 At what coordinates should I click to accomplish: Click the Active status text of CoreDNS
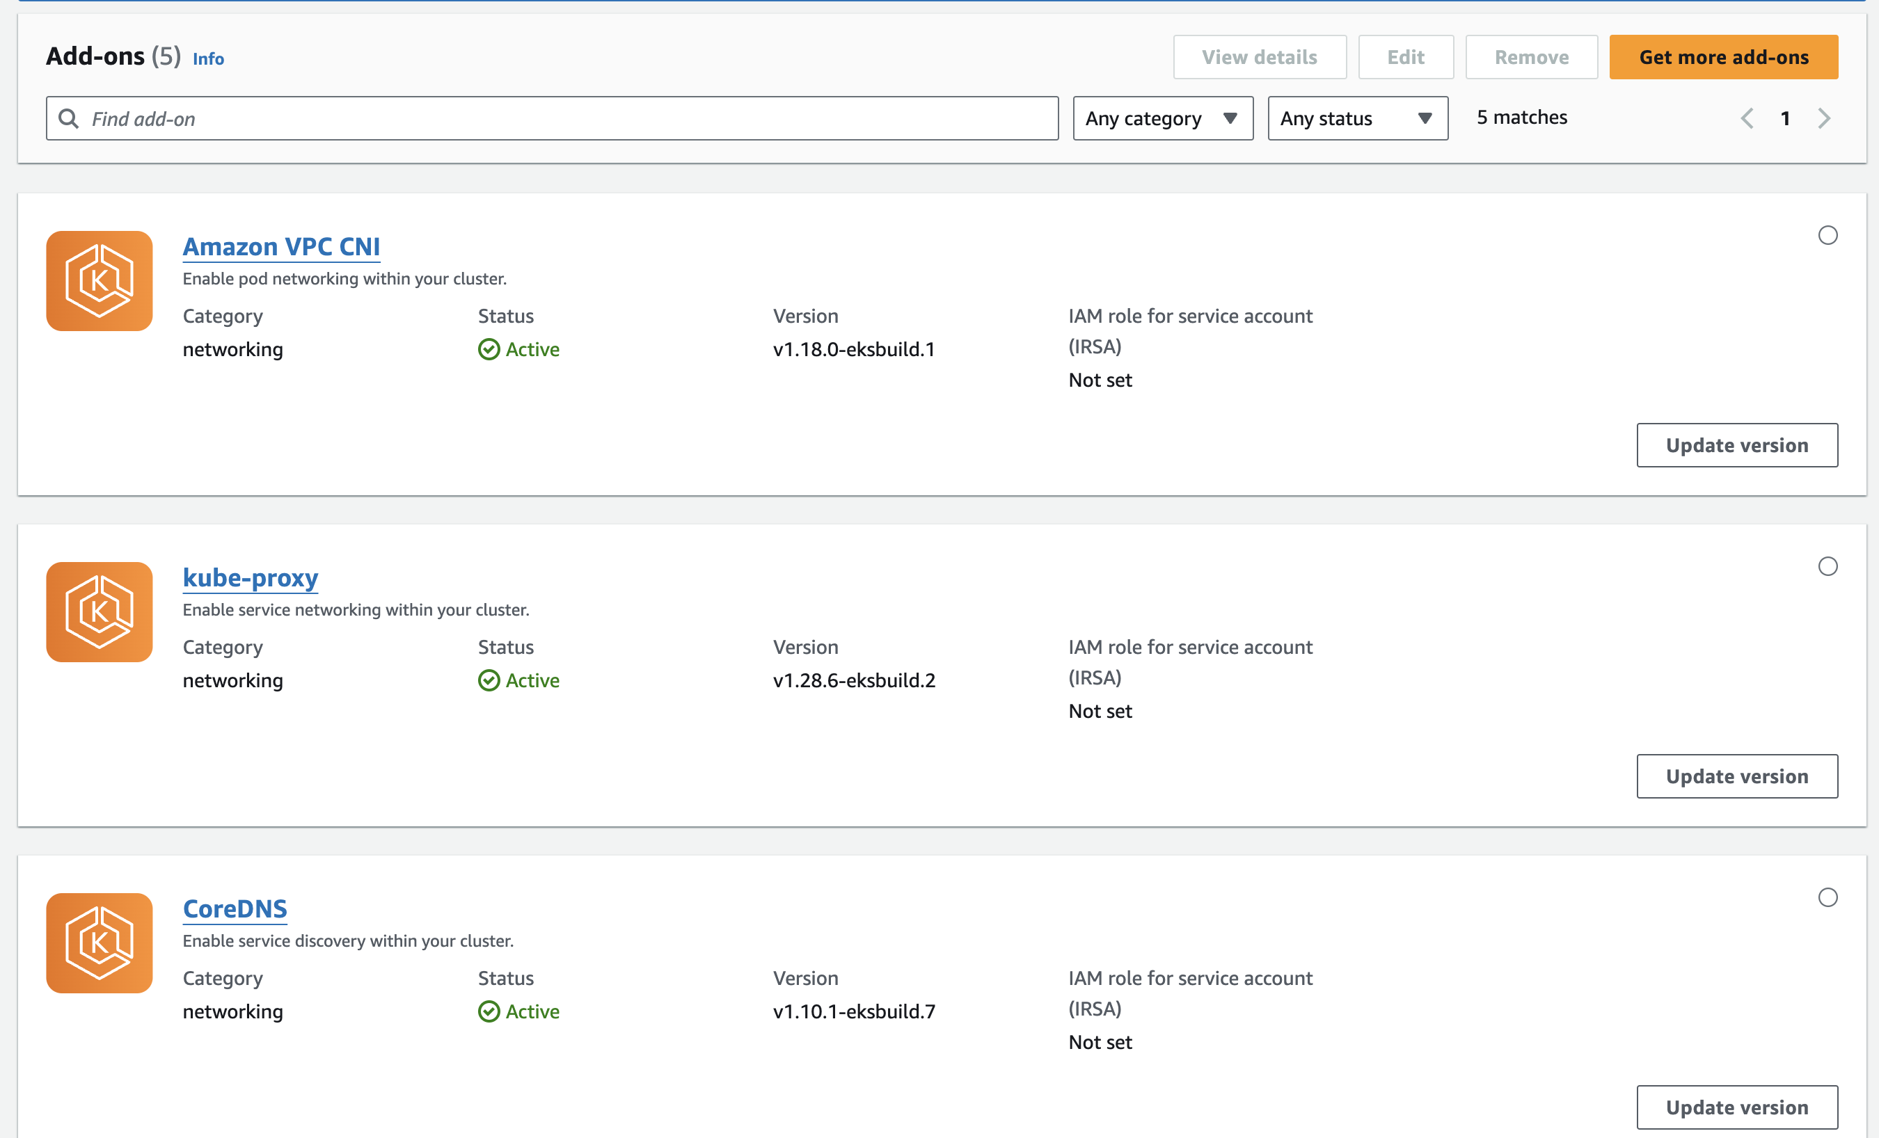pos(532,1011)
